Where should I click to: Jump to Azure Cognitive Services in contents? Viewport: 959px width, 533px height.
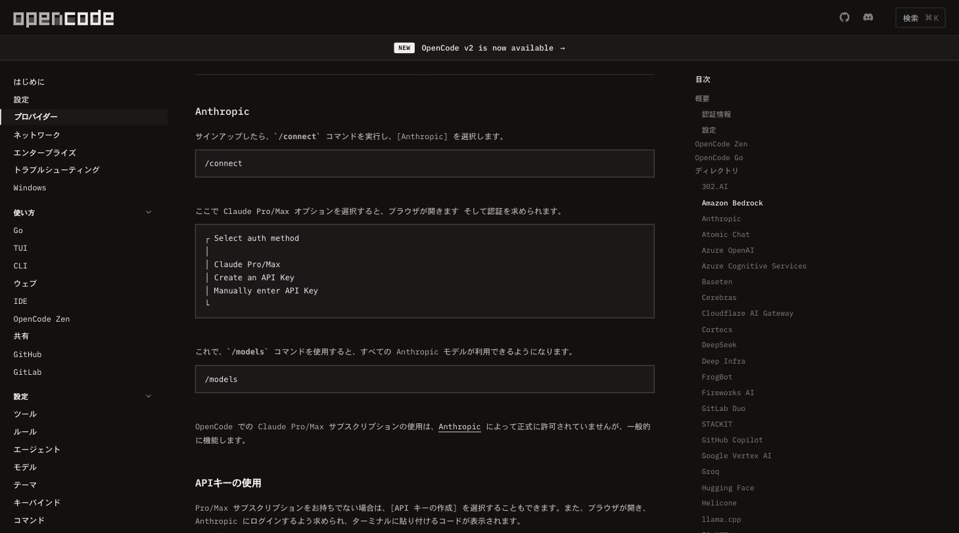tap(754, 266)
